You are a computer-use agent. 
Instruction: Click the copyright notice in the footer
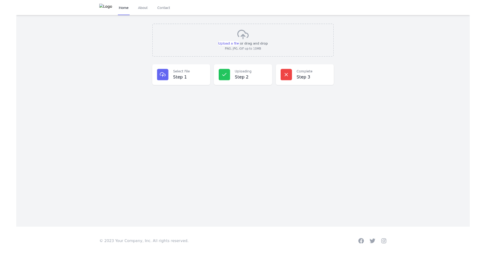click(144, 241)
